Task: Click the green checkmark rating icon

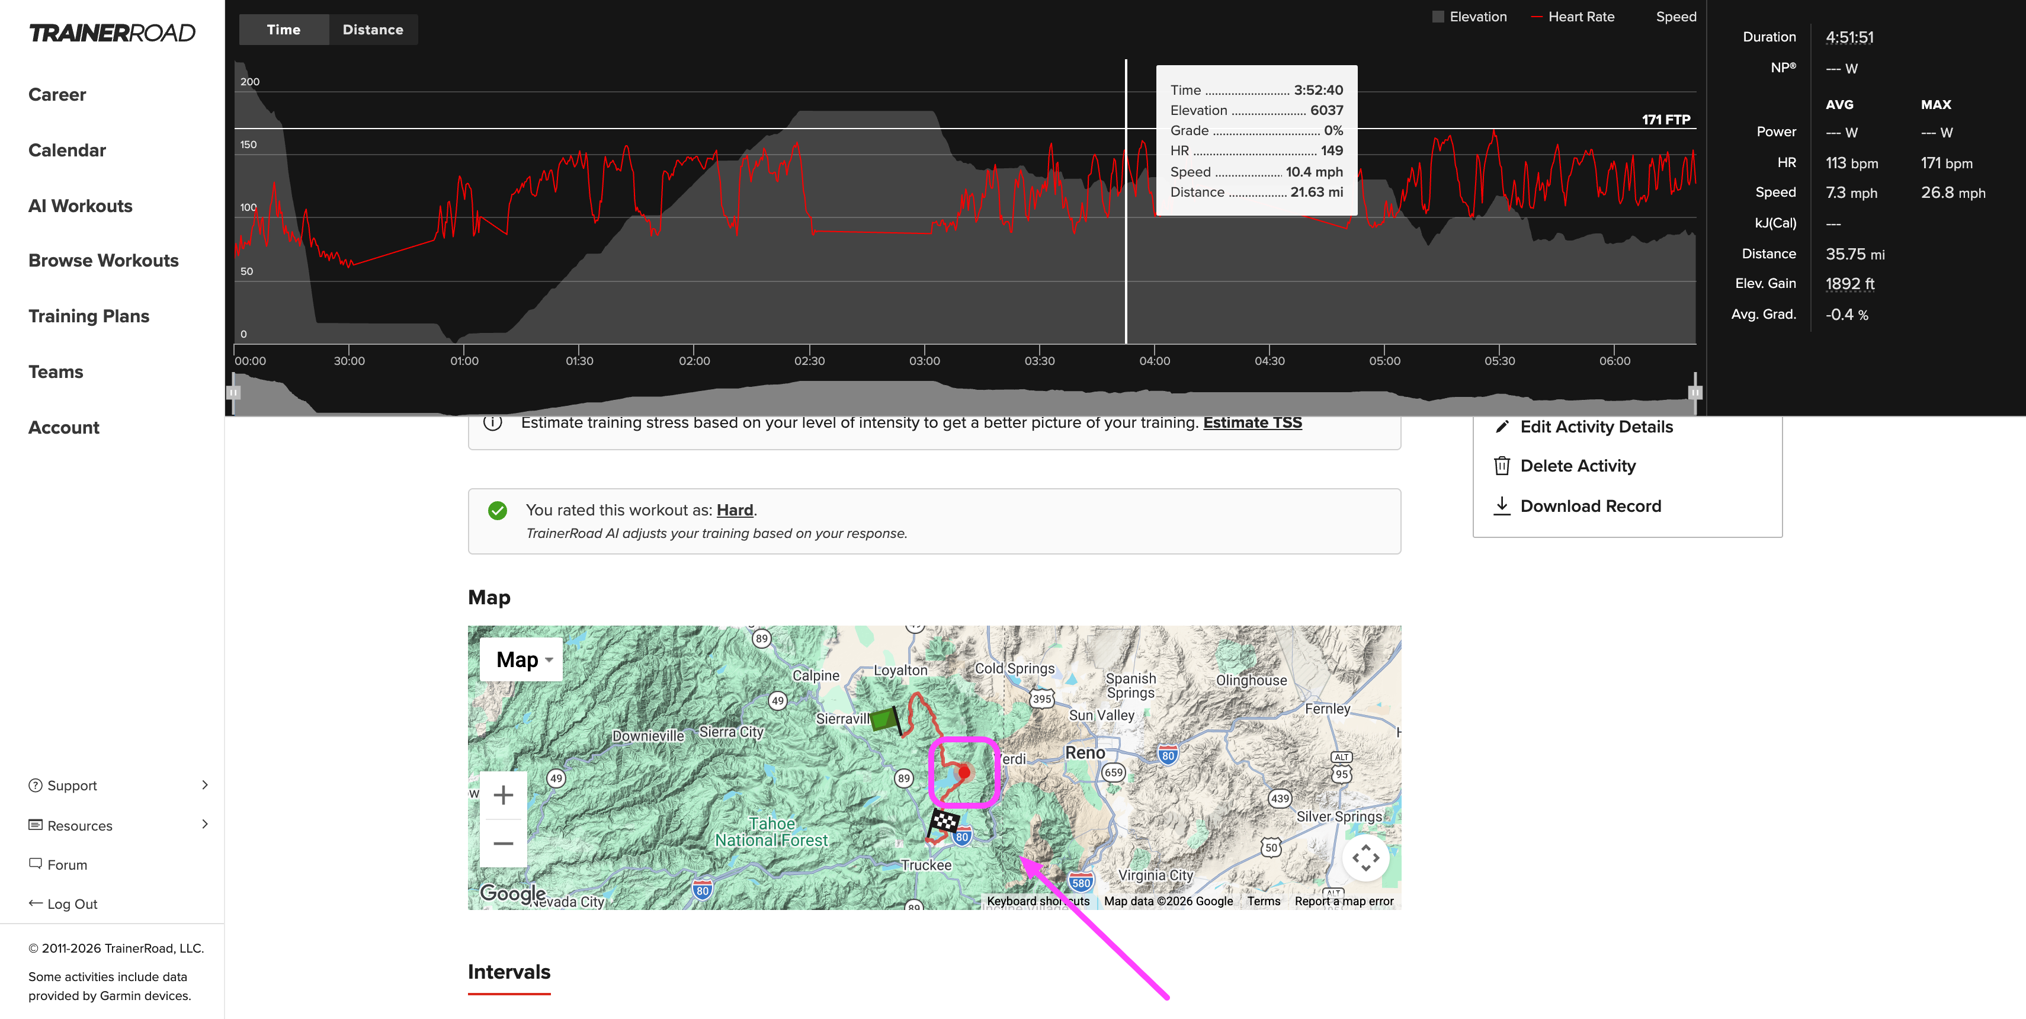Action: click(497, 511)
